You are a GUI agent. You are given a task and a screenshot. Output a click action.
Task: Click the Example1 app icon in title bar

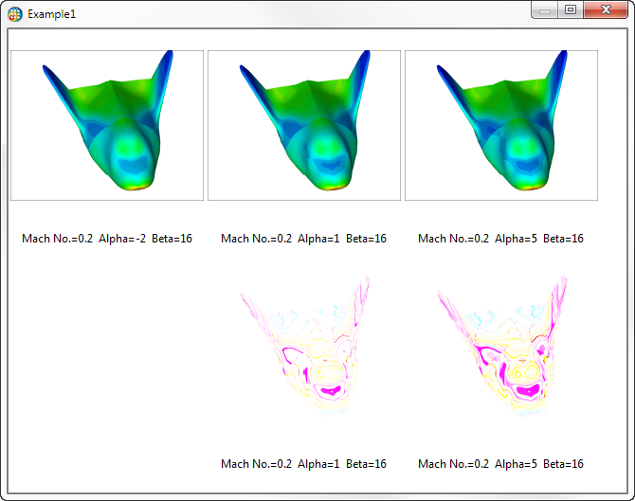[14, 14]
